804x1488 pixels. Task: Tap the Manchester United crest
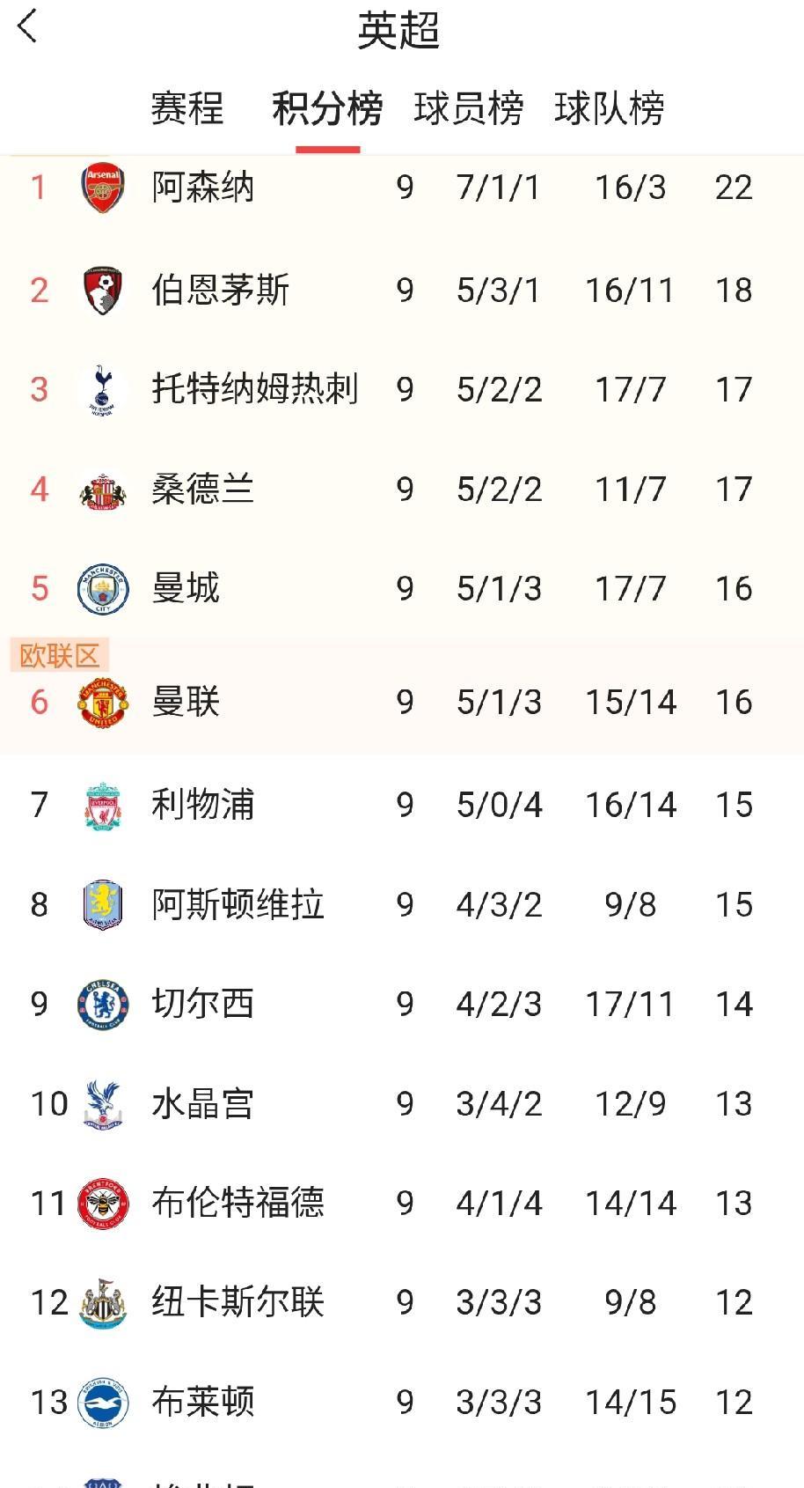coord(103,702)
